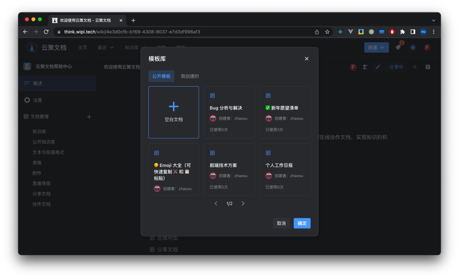Close the 模板库 dialog
Screen dimensions: 459x279
coord(306,59)
